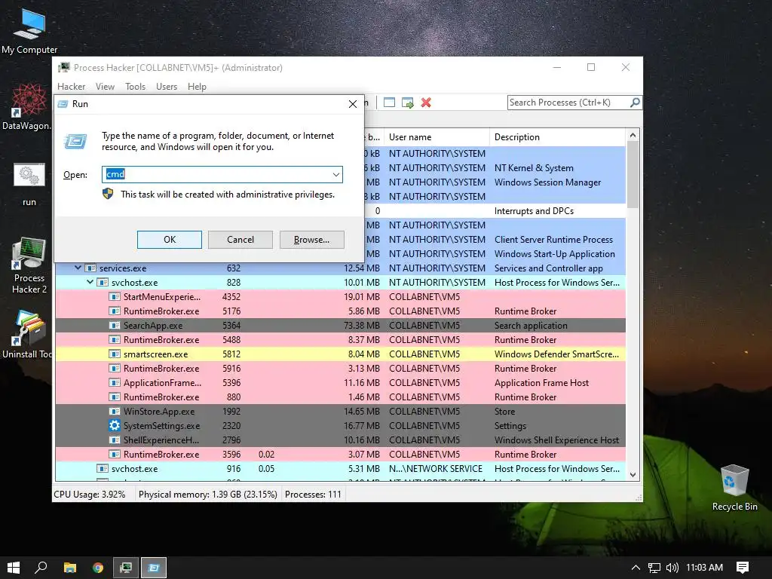This screenshot has height=579, width=772.
Task: Open Windows Start menu
Action: tap(14, 568)
